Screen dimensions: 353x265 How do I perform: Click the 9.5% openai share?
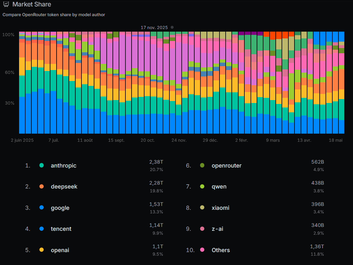pos(158,254)
